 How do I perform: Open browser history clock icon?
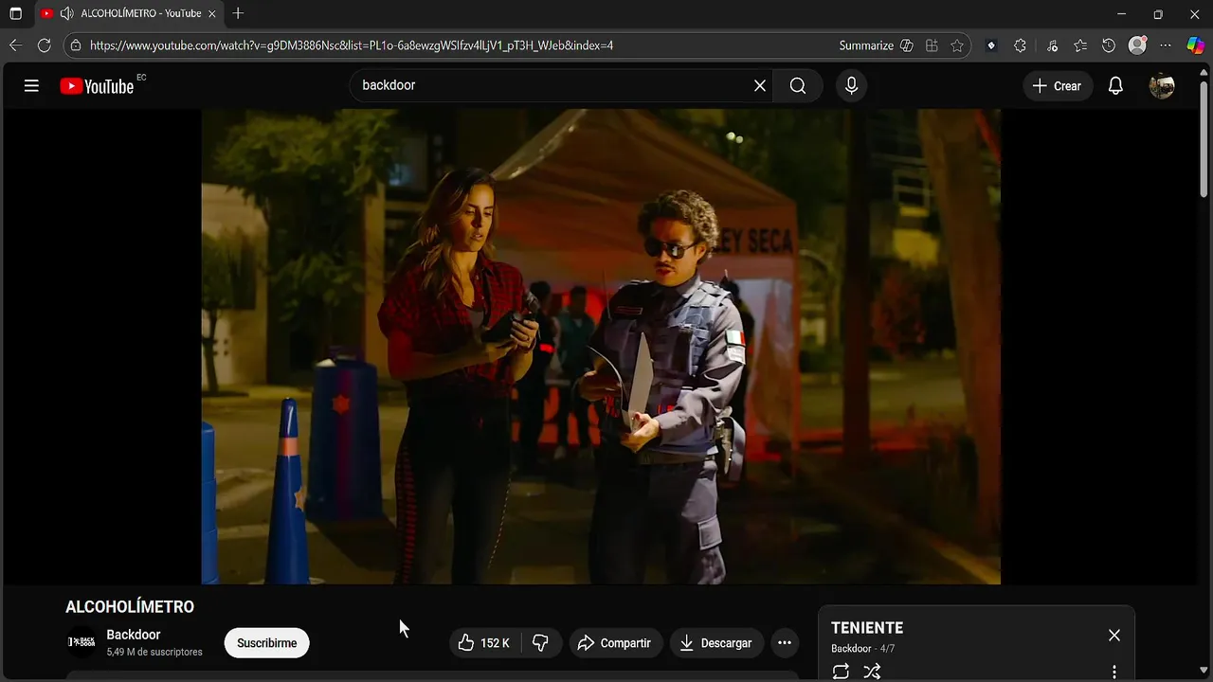[x=1109, y=45]
